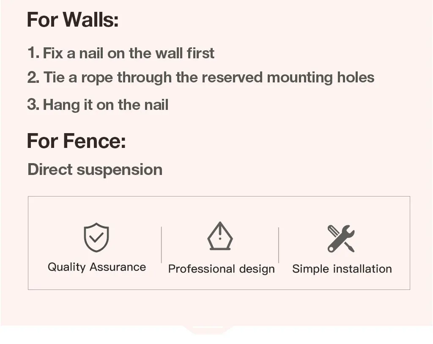The height and width of the screenshot is (344, 433).
Task: Select the 'Quality Assurance' label
Action: [97, 267]
